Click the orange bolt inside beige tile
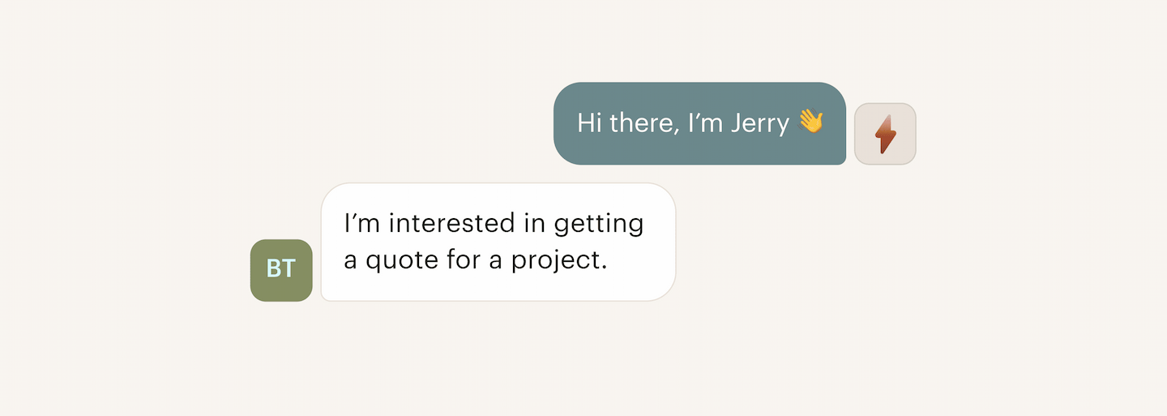 (886, 134)
